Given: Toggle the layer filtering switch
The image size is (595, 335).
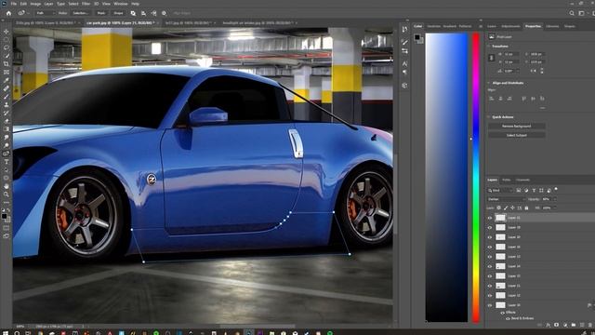Looking at the screenshot, I should pyautogui.click(x=556, y=189).
